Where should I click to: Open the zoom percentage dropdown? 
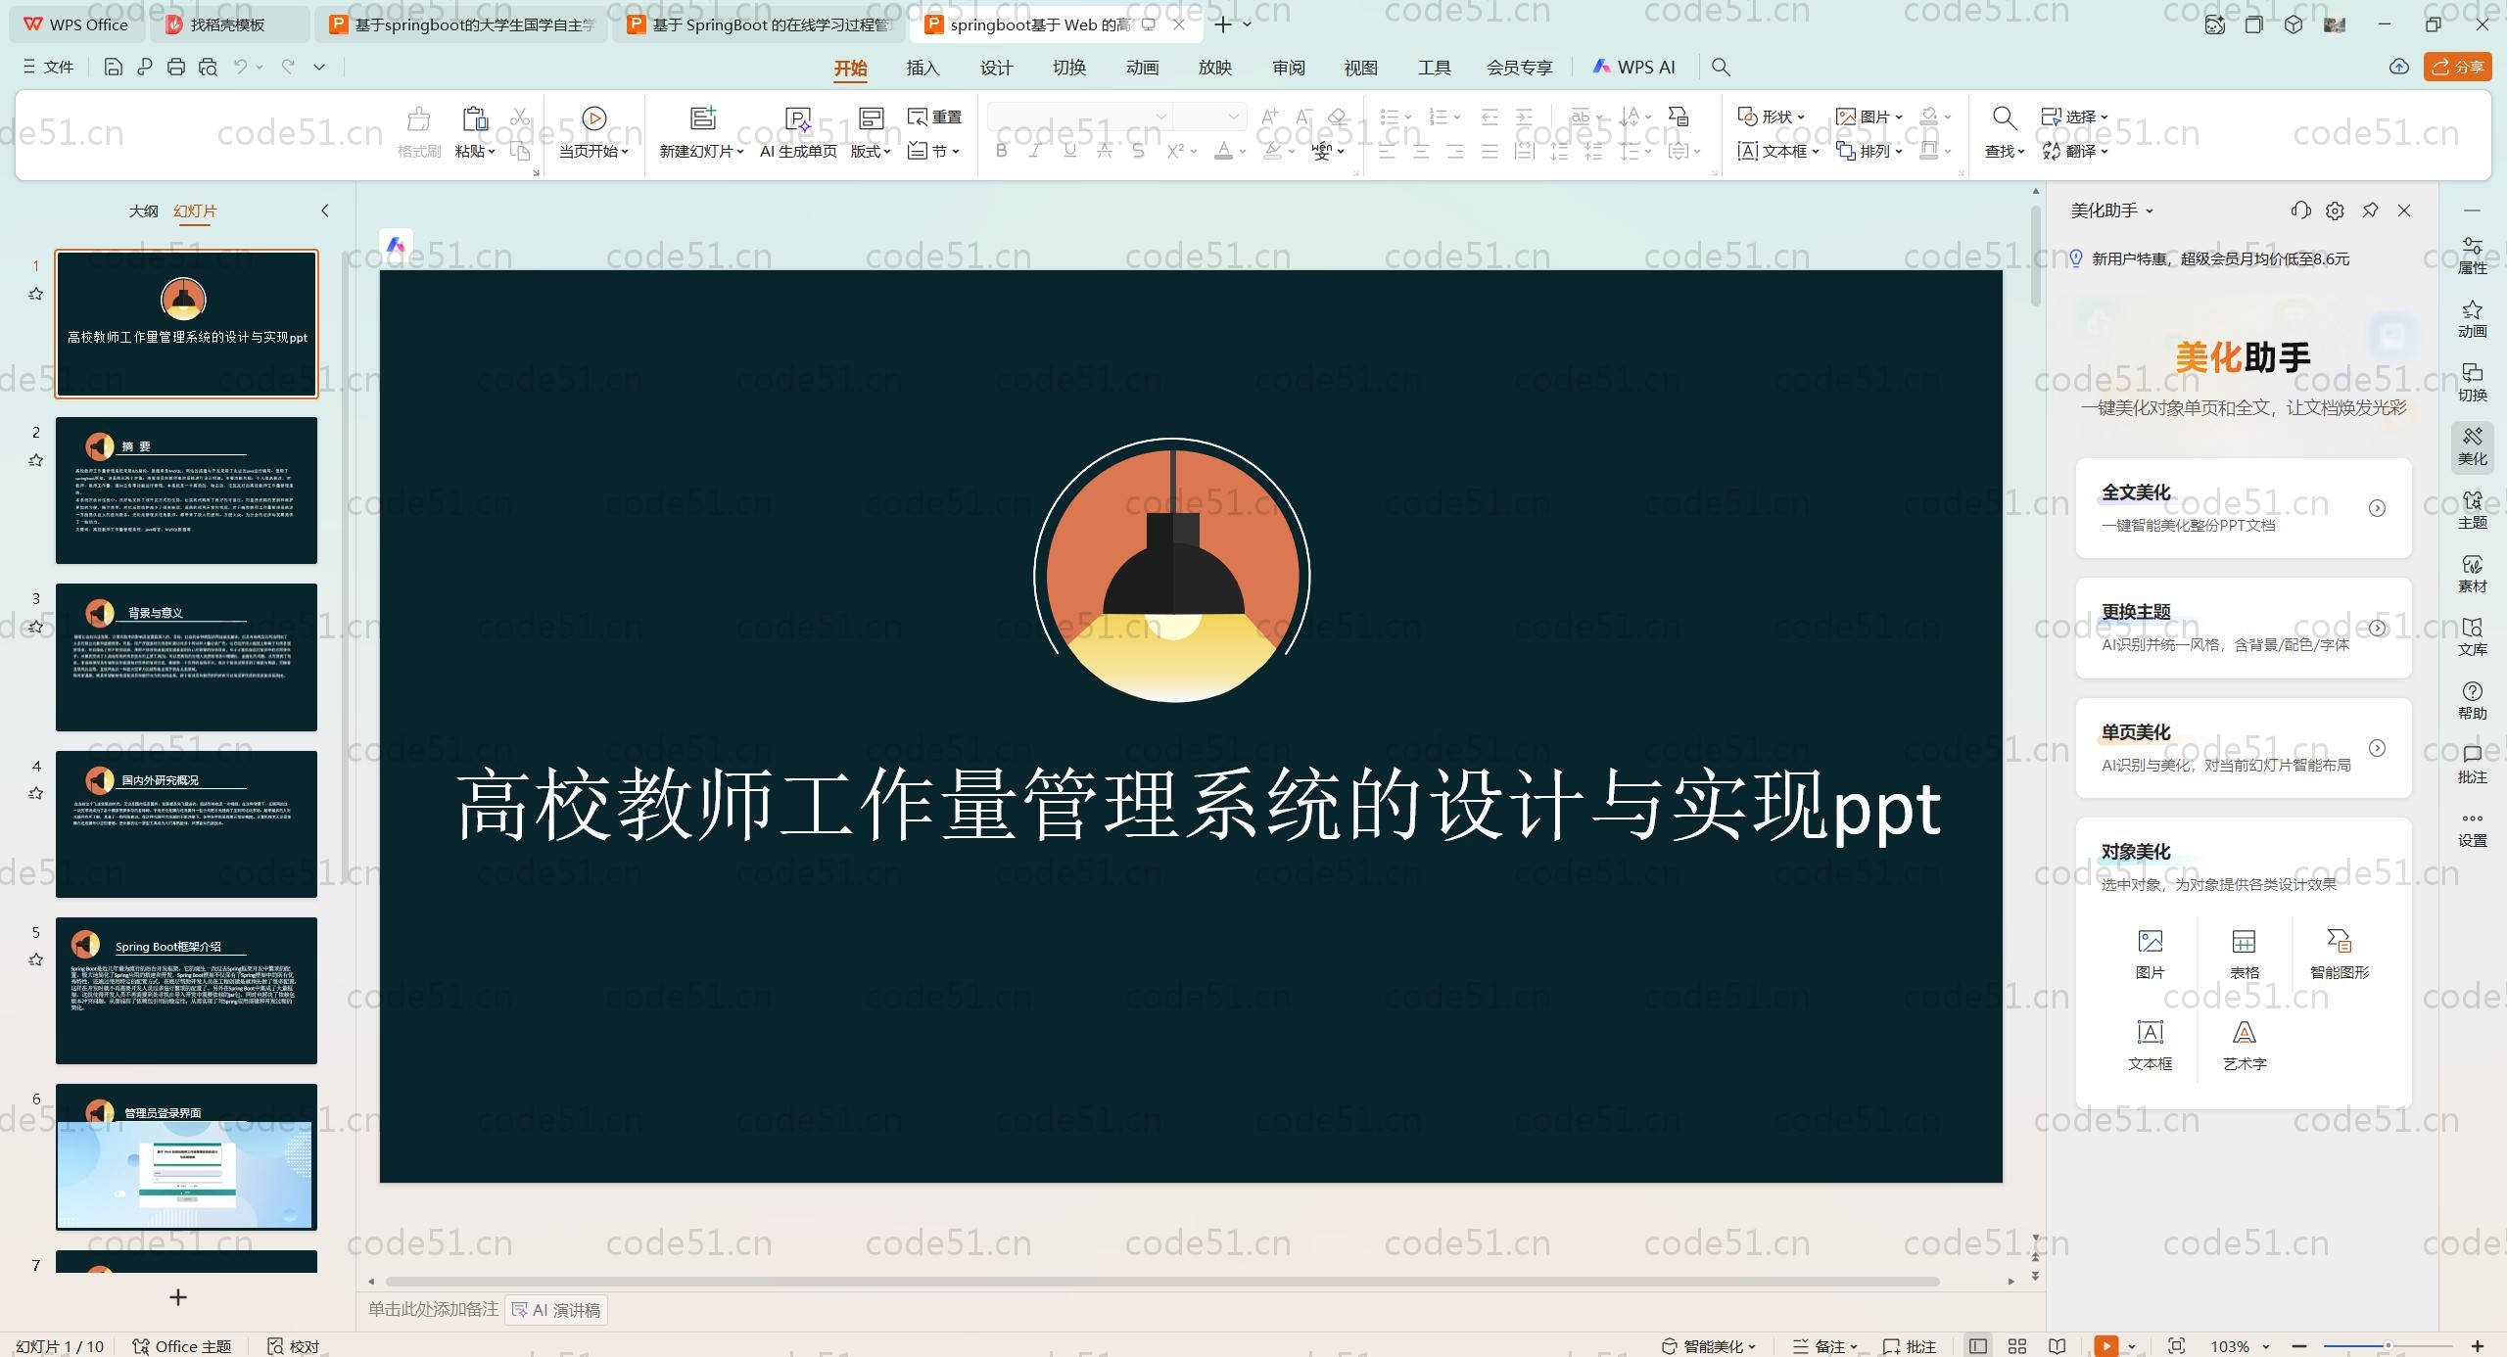[2265, 1346]
